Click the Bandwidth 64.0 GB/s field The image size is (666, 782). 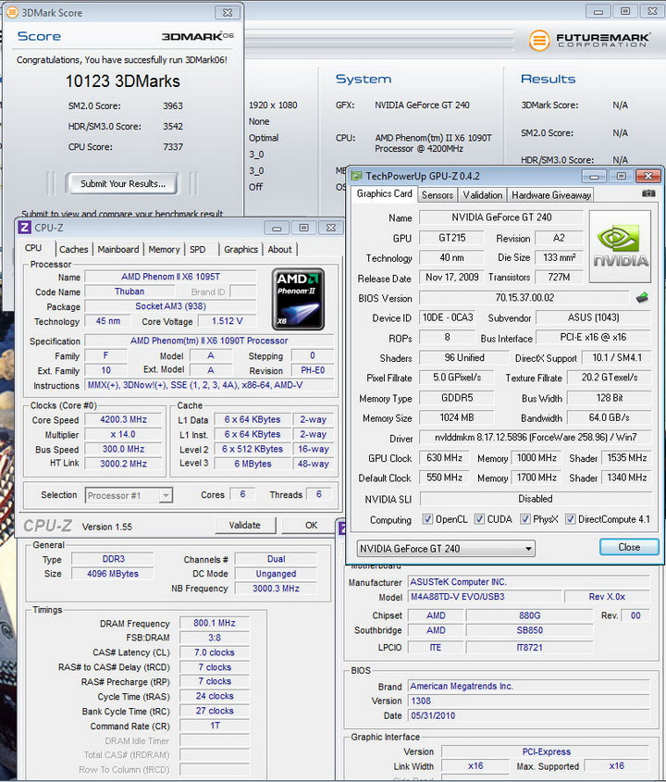point(610,418)
